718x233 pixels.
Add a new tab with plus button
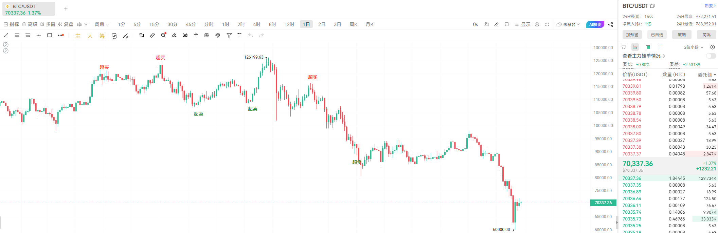tap(66, 9)
